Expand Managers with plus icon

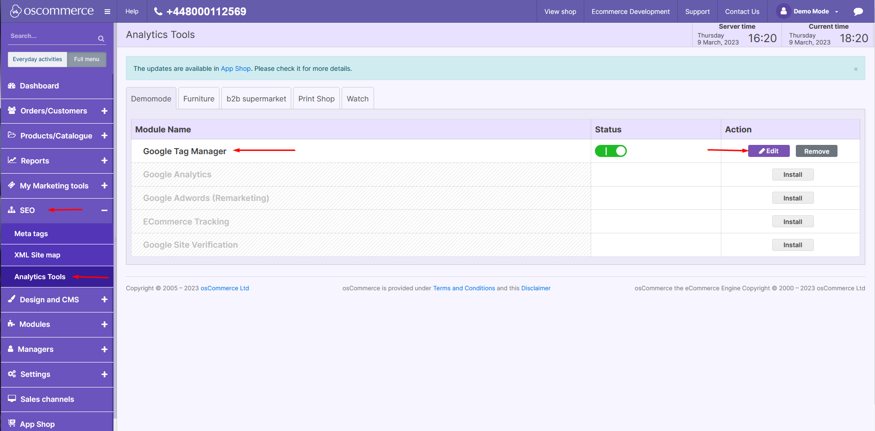click(x=104, y=350)
